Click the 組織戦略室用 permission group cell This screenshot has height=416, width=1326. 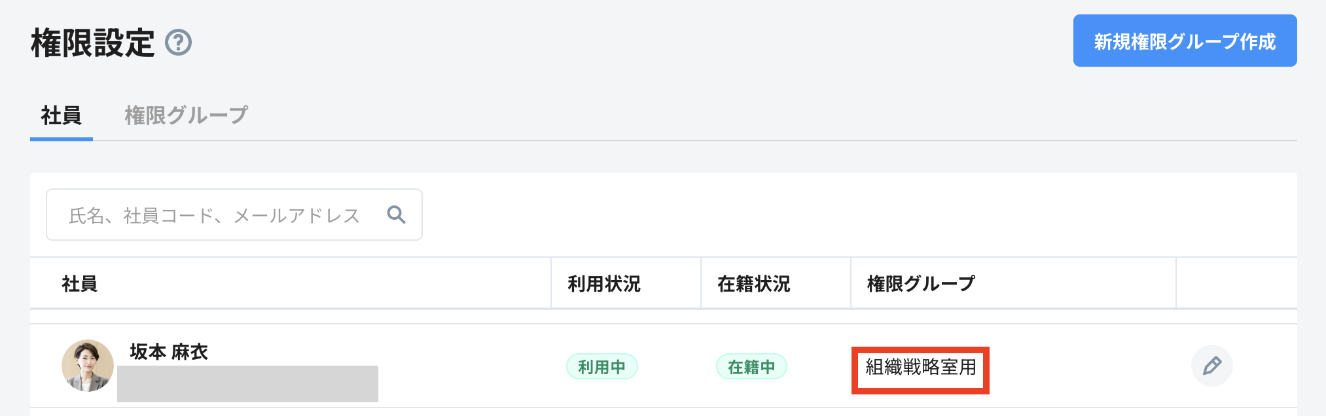[920, 370]
